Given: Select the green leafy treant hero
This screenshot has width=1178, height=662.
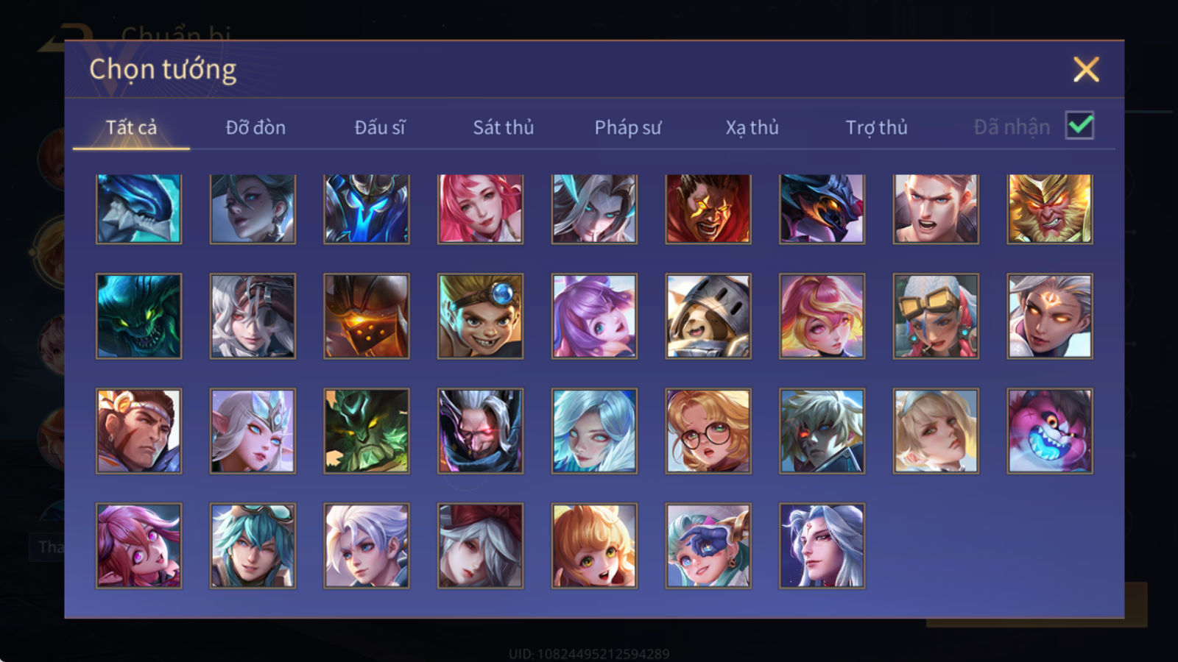Looking at the screenshot, I should (367, 431).
